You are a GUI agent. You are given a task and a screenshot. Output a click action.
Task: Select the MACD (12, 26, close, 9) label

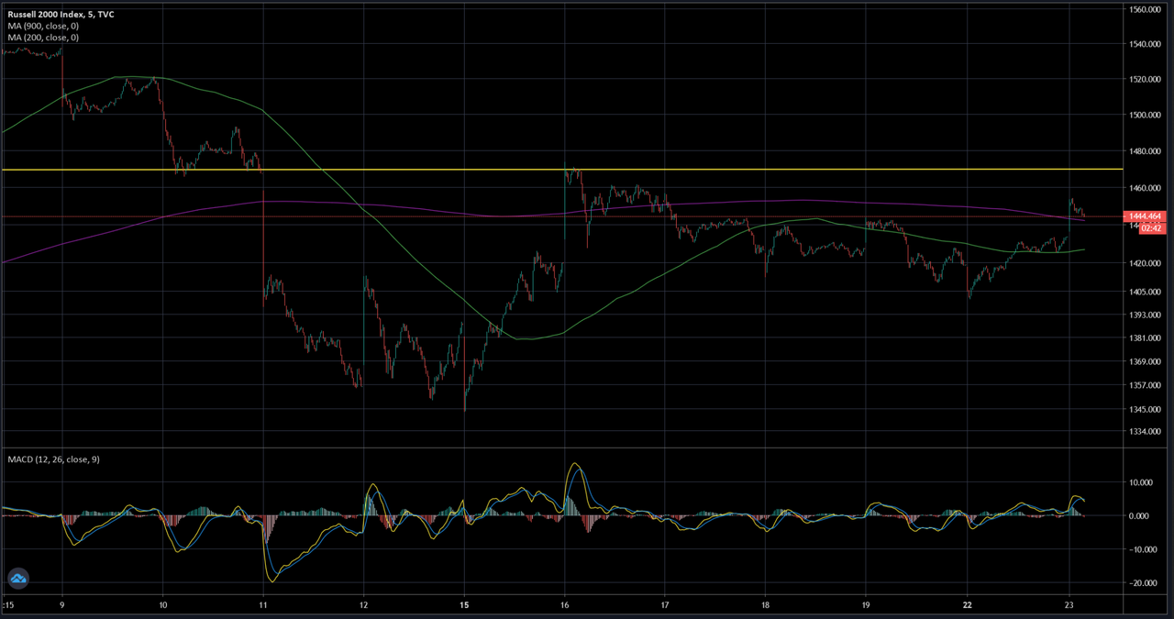(x=53, y=459)
